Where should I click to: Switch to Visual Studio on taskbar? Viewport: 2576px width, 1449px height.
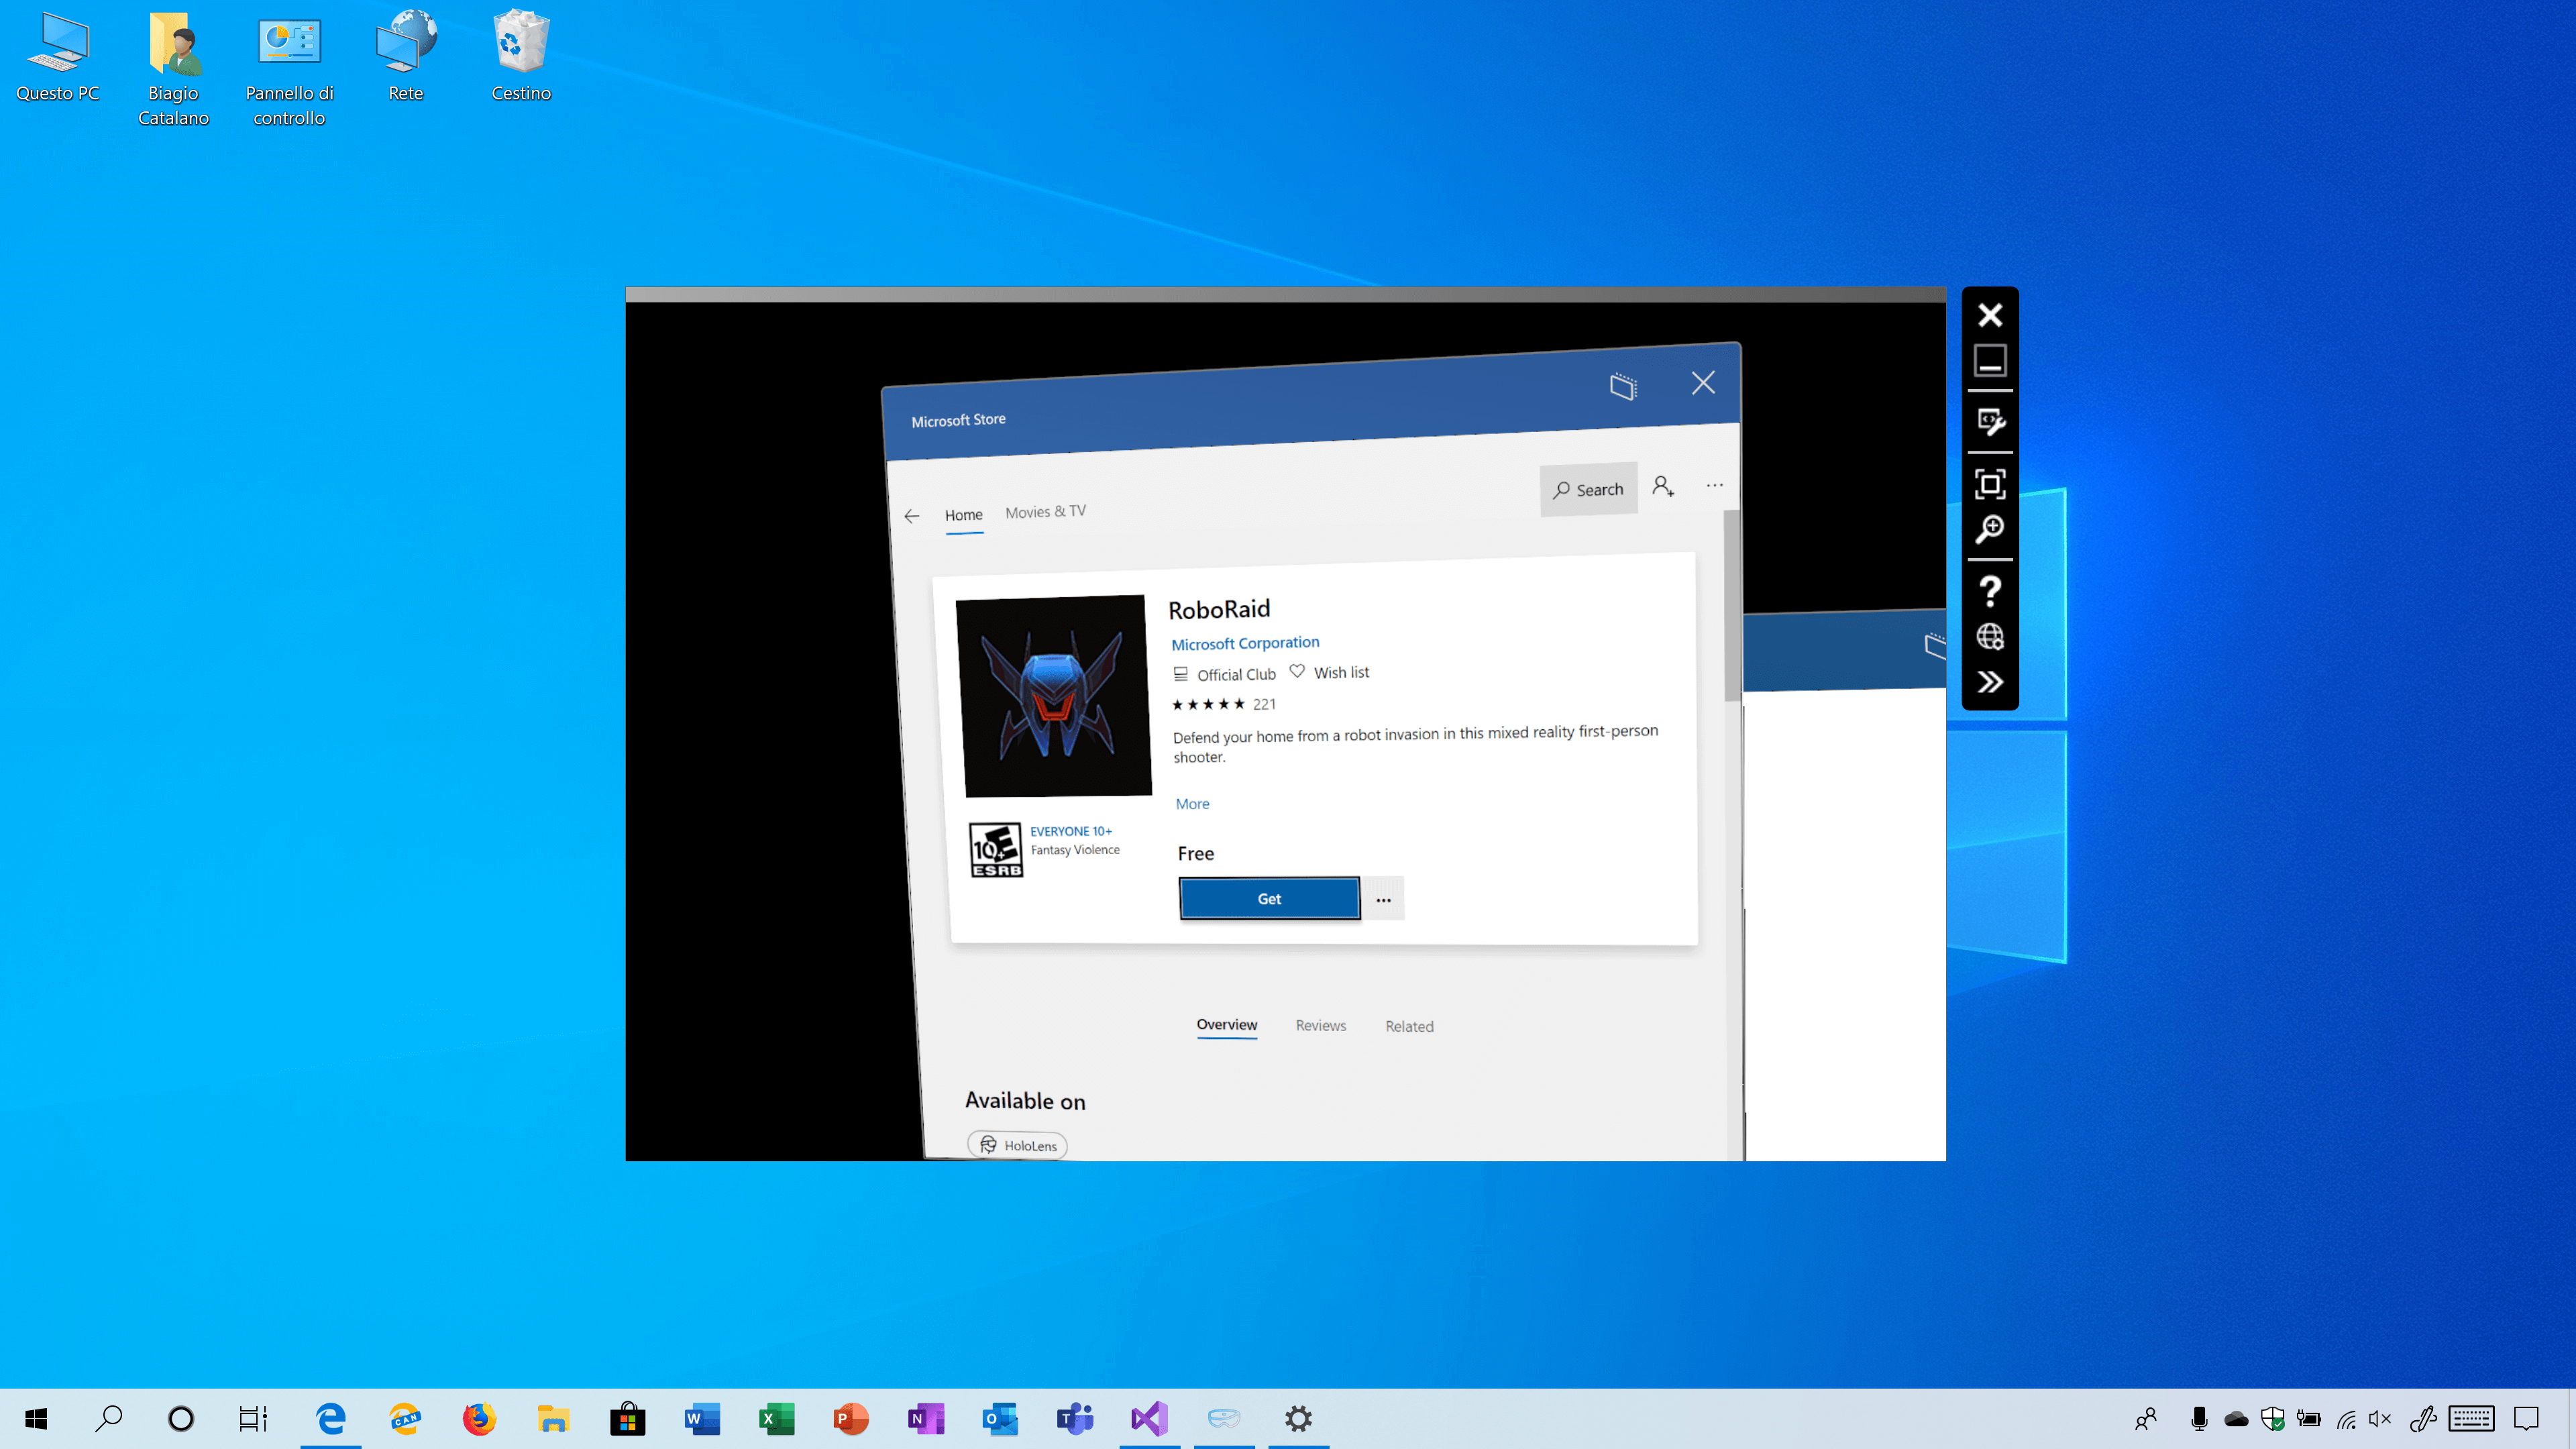pyautogui.click(x=1149, y=1418)
